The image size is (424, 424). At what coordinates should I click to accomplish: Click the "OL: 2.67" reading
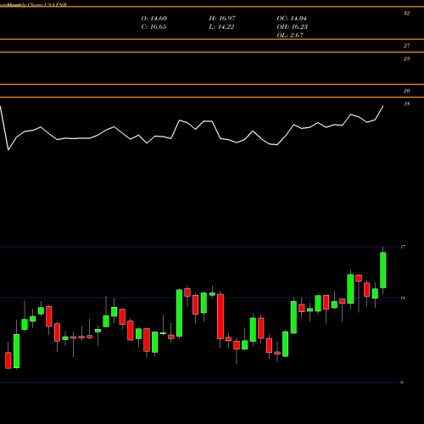coord(290,36)
